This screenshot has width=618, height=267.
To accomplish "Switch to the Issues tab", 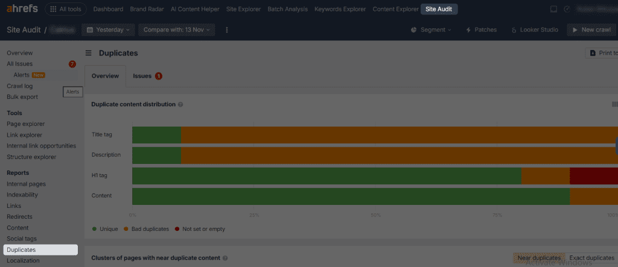I will point(147,76).
